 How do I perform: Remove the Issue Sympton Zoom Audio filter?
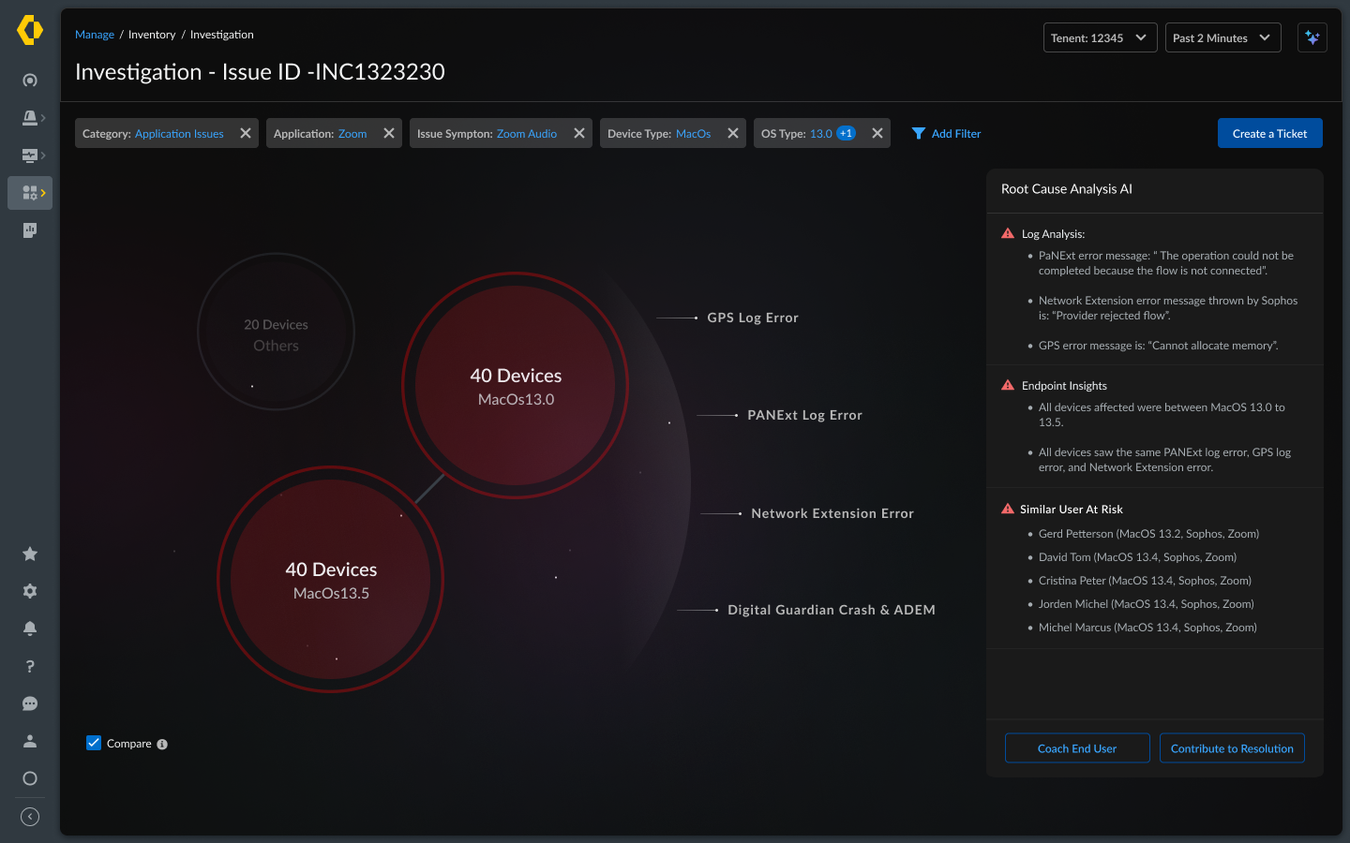pos(579,133)
